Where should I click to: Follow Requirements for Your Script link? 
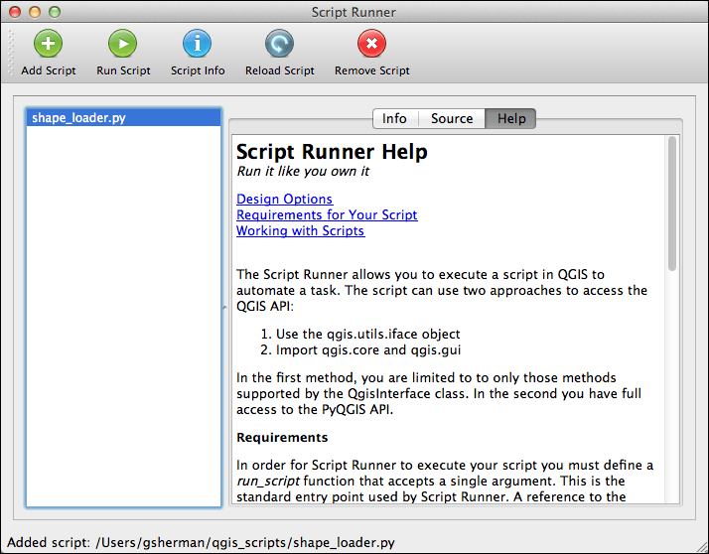click(x=327, y=214)
